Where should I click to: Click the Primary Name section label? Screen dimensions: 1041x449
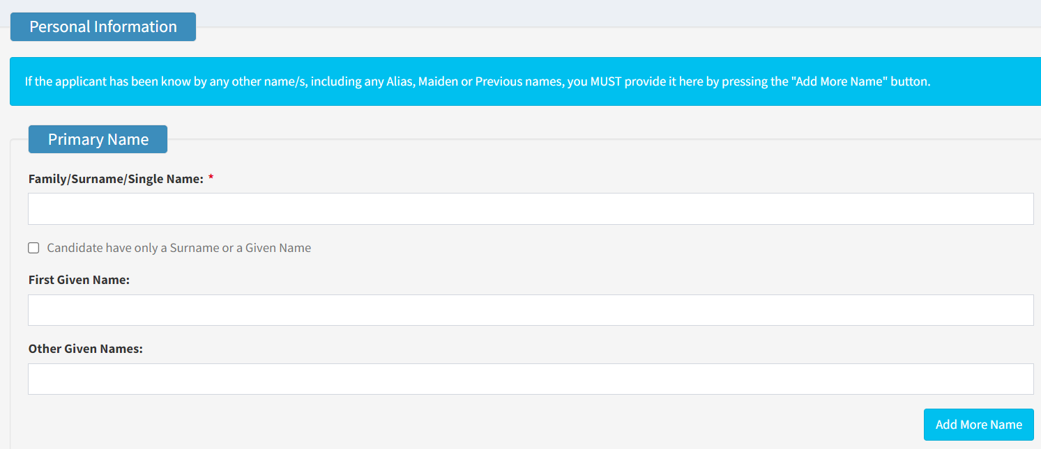click(98, 139)
